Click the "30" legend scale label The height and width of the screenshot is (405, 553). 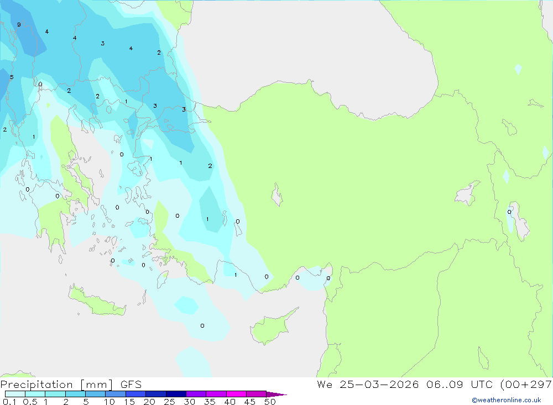tap(190, 402)
